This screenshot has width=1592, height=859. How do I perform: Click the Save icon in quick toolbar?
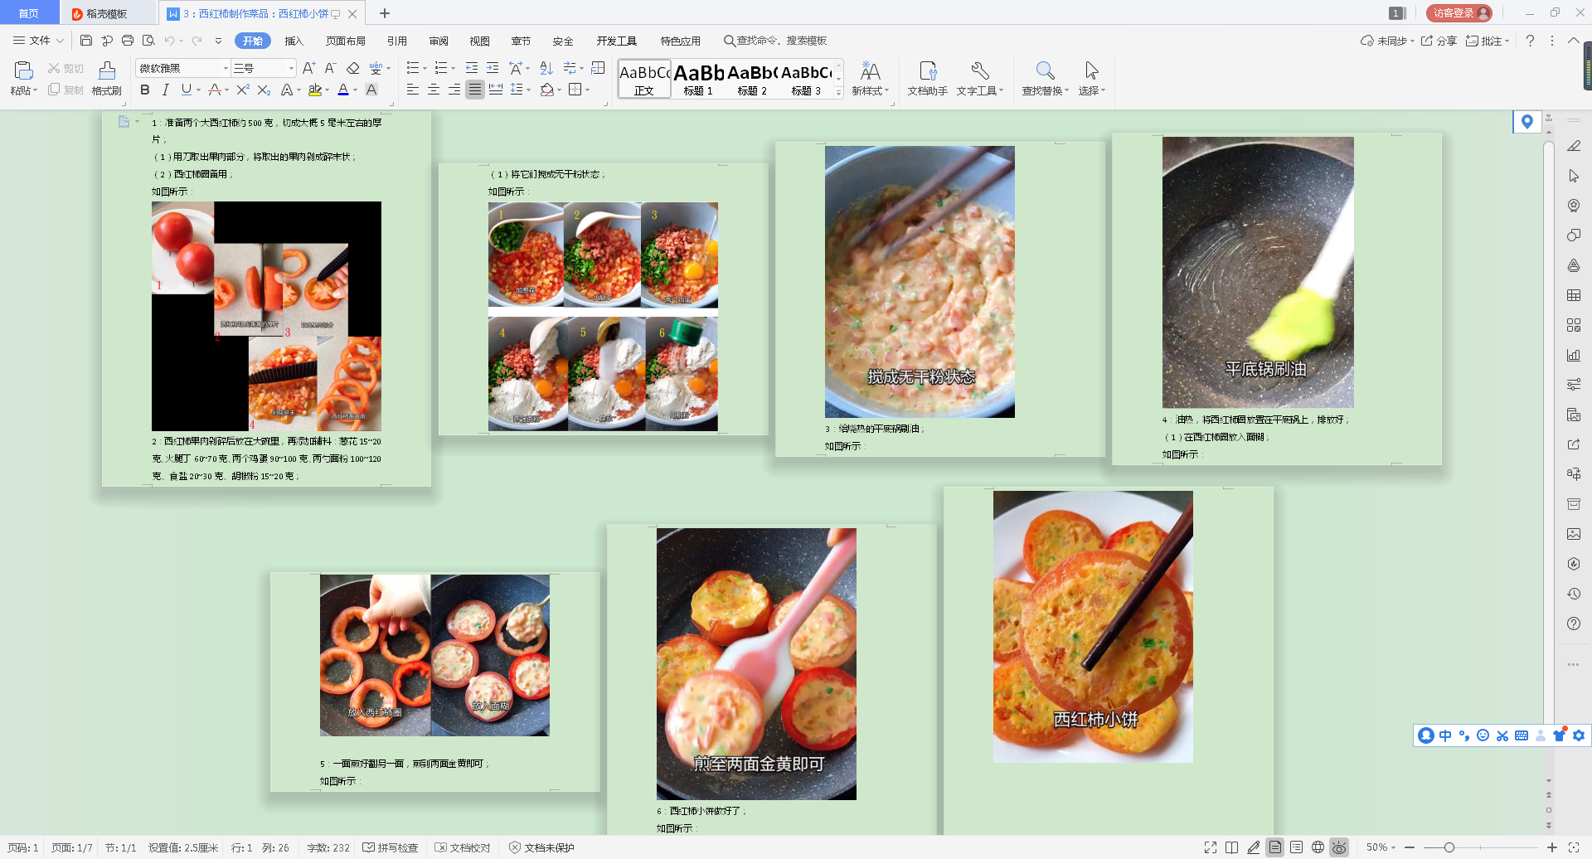coord(86,41)
